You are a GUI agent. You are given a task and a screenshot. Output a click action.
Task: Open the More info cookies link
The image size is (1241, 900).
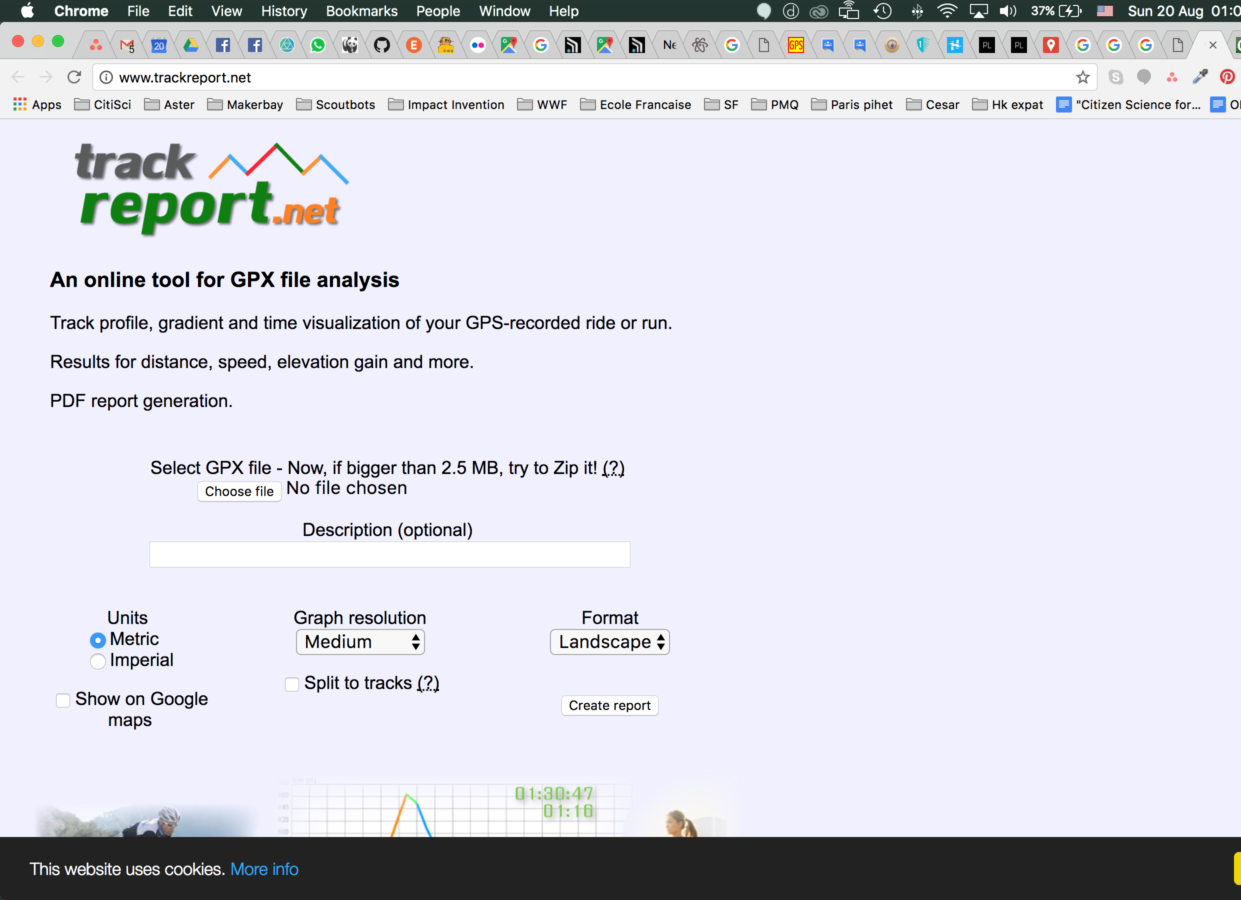264,869
